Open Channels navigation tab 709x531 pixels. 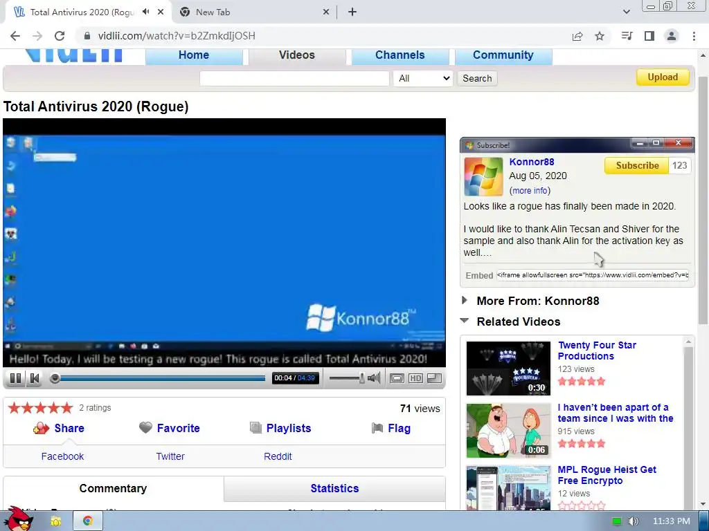pyautogui.click(x=400, y=55)
